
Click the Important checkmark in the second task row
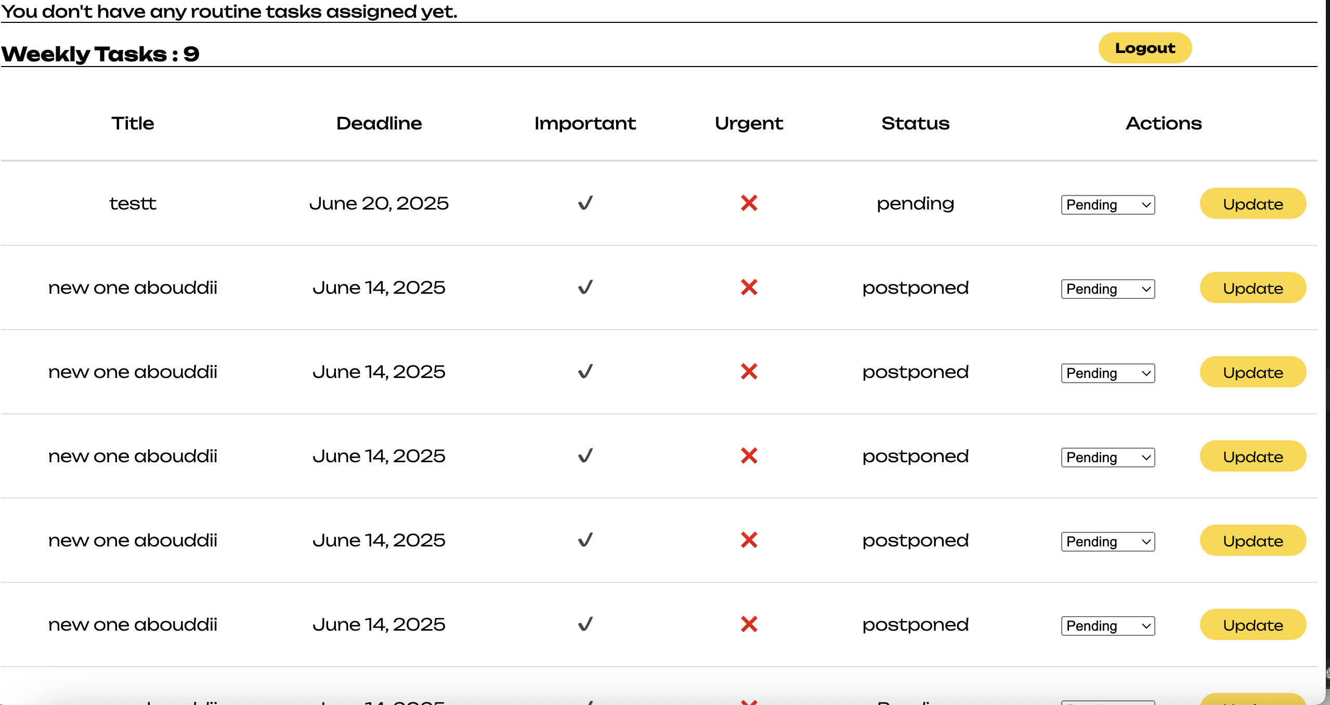(x=585, y=287)
